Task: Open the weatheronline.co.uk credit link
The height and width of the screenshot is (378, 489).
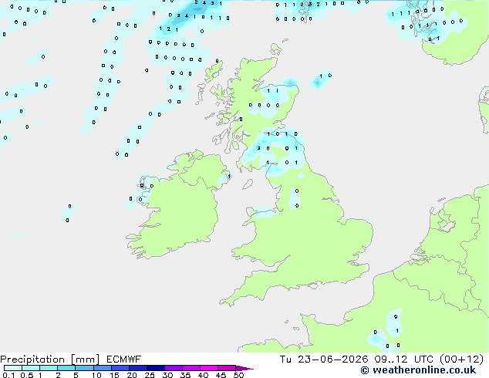Action: [x=418, y=370]
